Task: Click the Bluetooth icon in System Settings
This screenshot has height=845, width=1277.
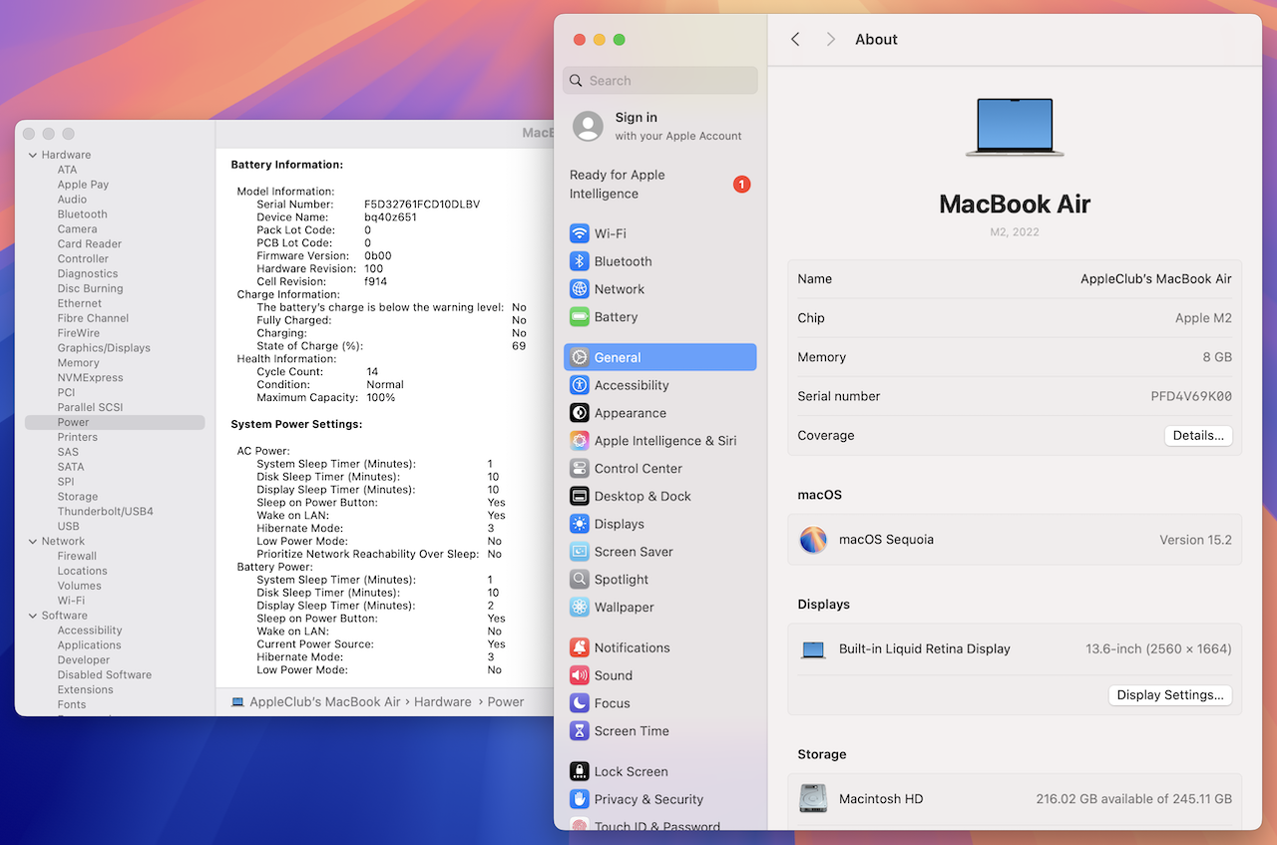Action: tap(580, 261)
